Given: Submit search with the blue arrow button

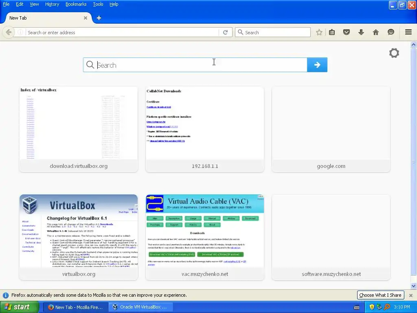Looking at the screenshot, I should 317,65.
